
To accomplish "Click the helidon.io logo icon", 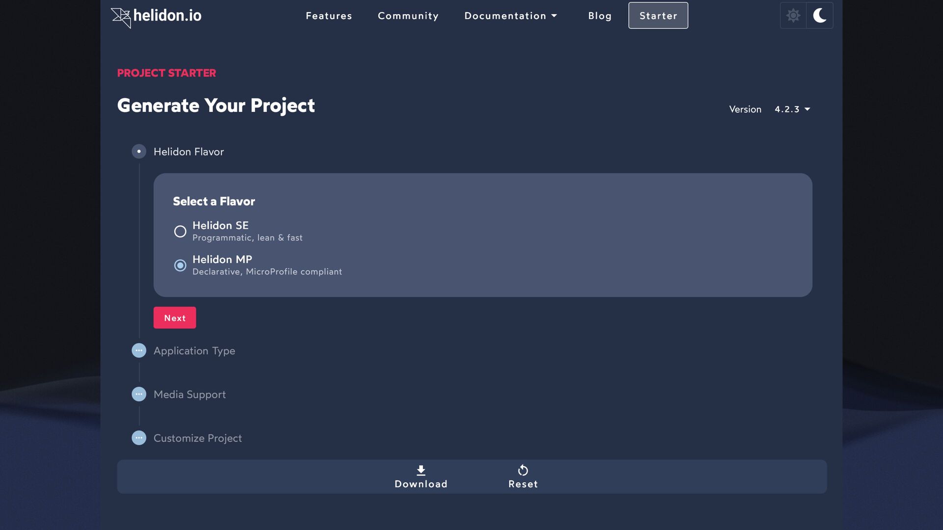I will (x=121, y=18).
